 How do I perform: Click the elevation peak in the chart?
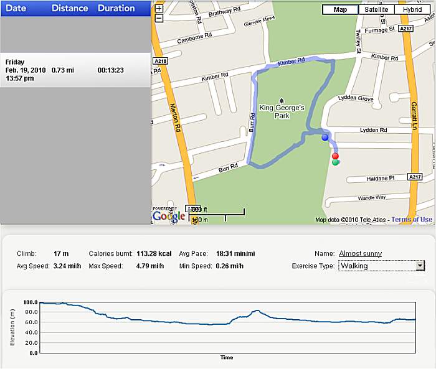(256, 310)
